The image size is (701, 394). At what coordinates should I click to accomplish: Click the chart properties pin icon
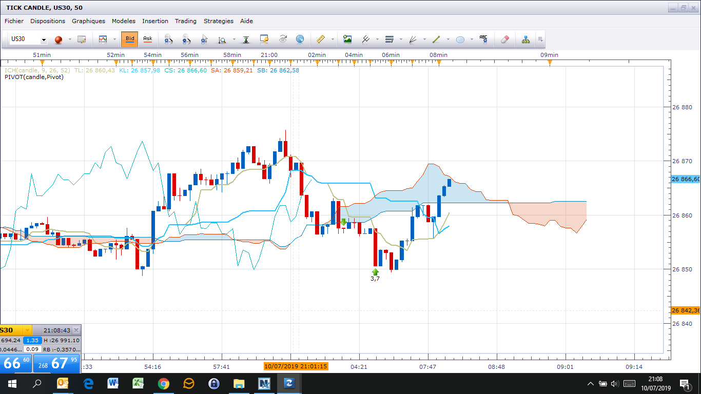pos(264,40)
